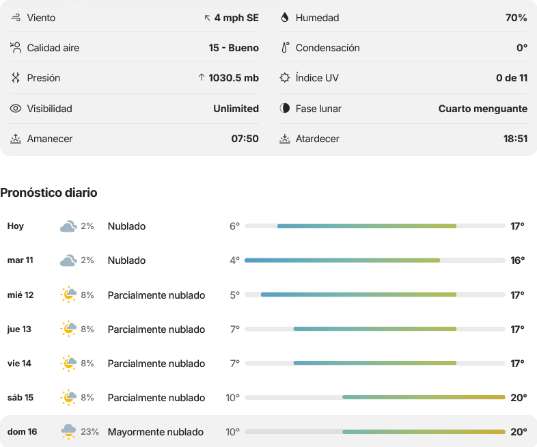Click the moon phase icon beside Fase lunar

(x=285, y=108)
